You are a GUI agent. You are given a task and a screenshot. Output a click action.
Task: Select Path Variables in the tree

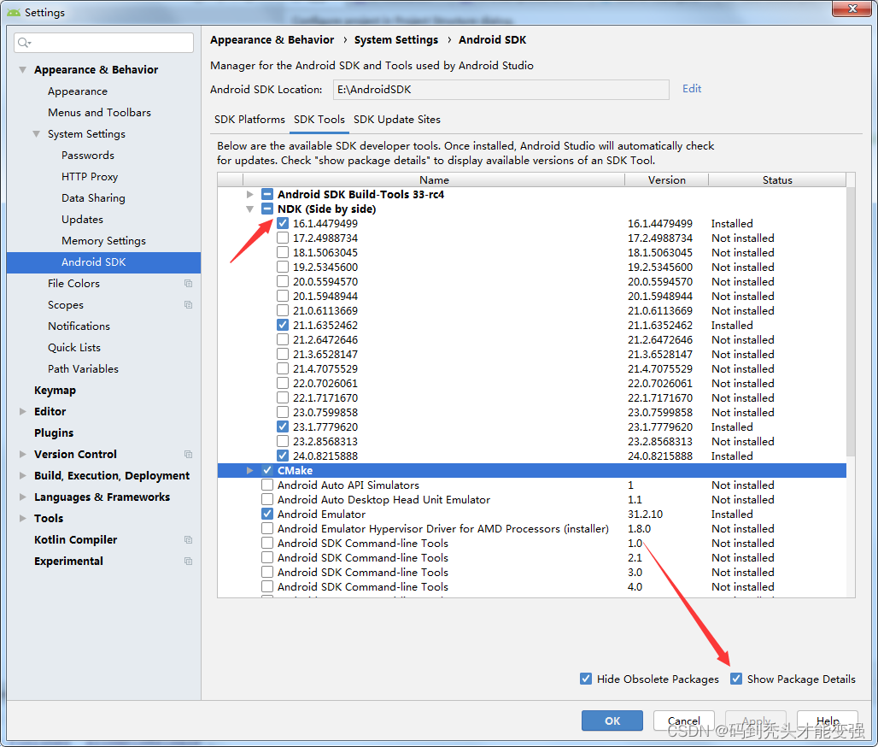pyautogui.click(x=83, y=368)
